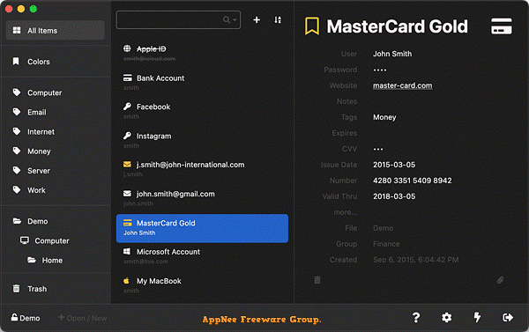Click Issue Date value 2015-03-05
This screenshot has width=529, height=332.
[x=394, y=165]
